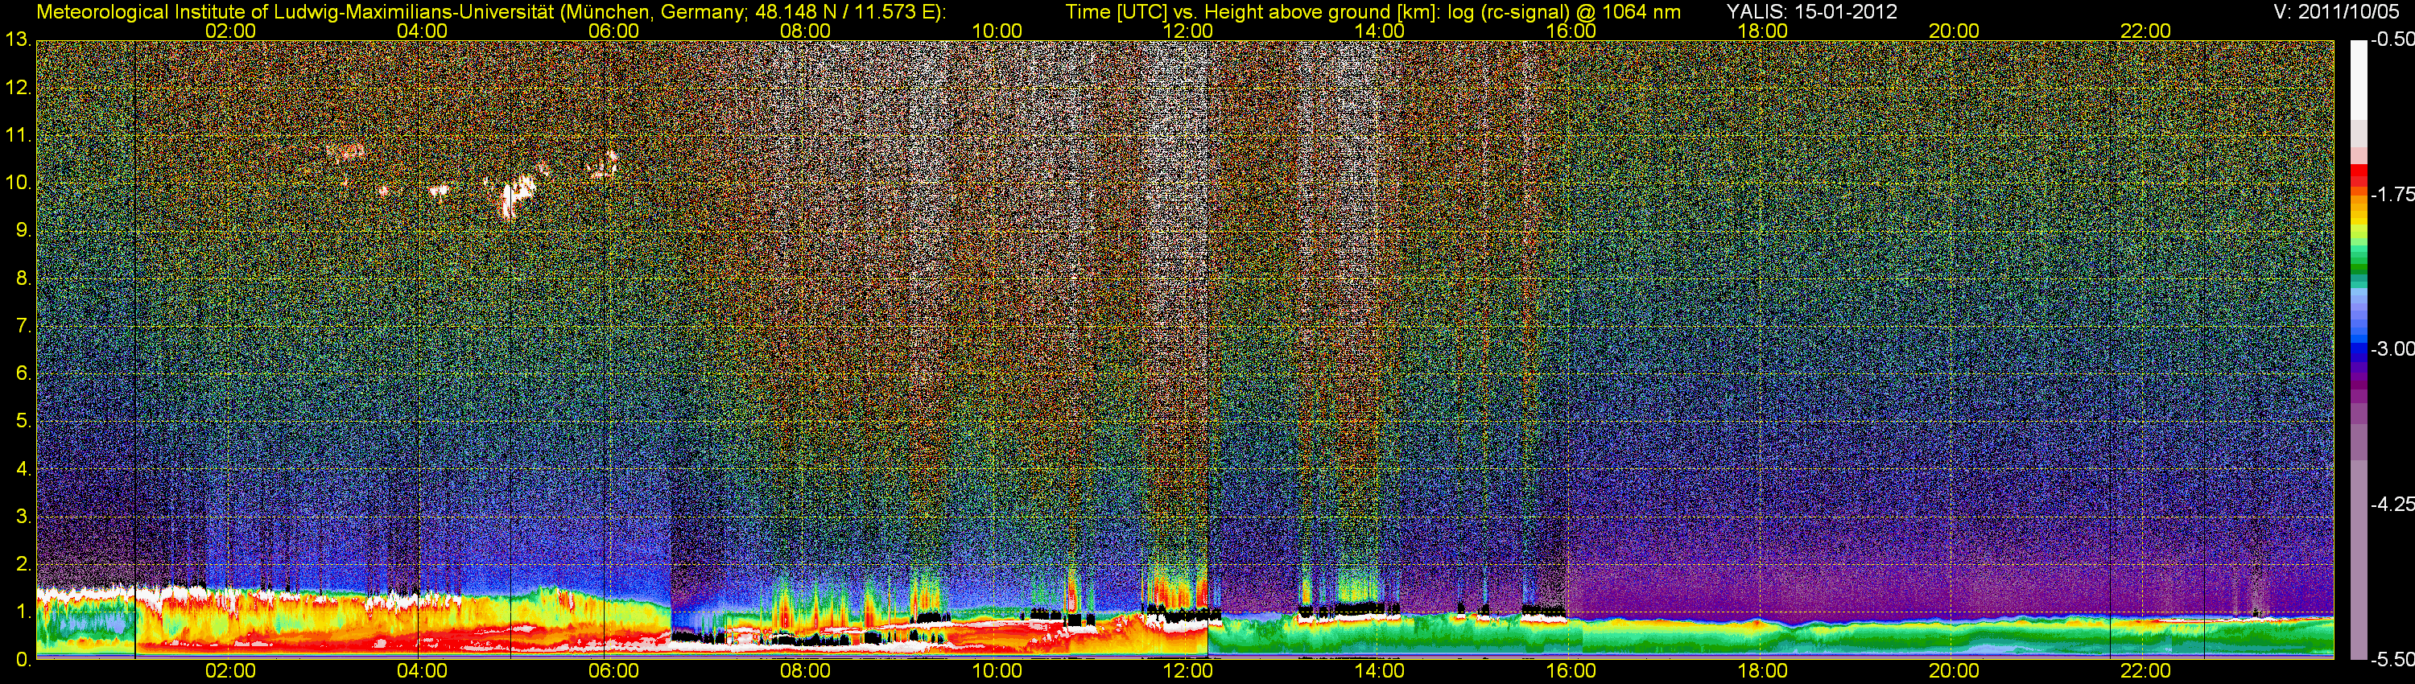Click the bottom axis 10:00 time label
Image resolution: width=2415 pixels, height=684 pixels.
pyautogui.click(x=997, y=671)
